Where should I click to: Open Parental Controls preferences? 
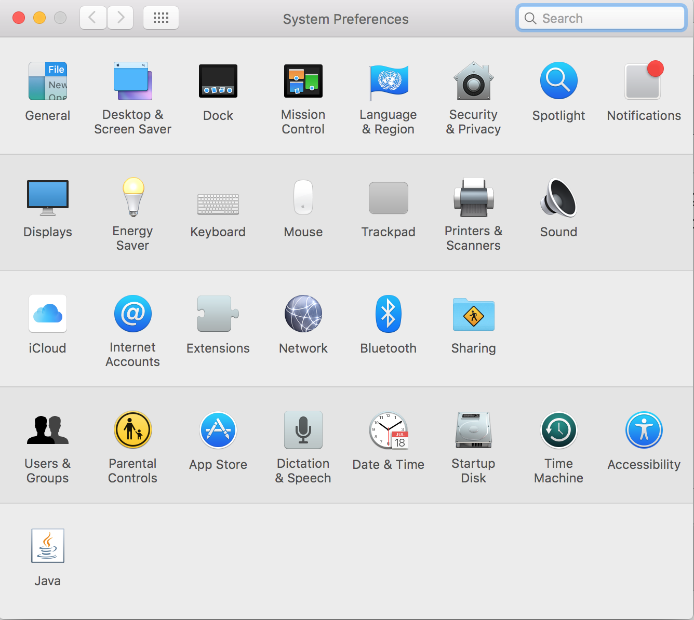pos(133,430)
